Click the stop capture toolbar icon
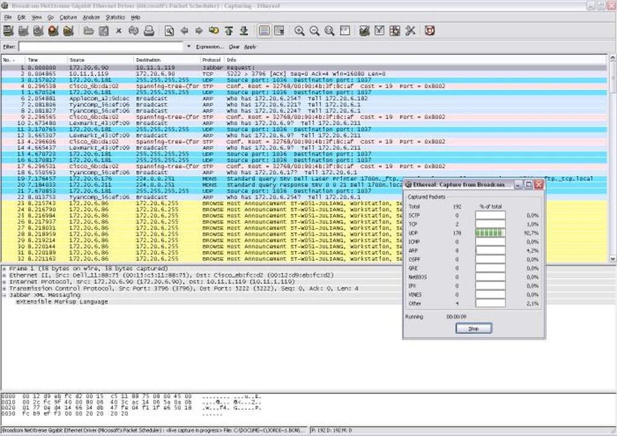This screenshot has width=617, height=436. [x=53, y=31]
